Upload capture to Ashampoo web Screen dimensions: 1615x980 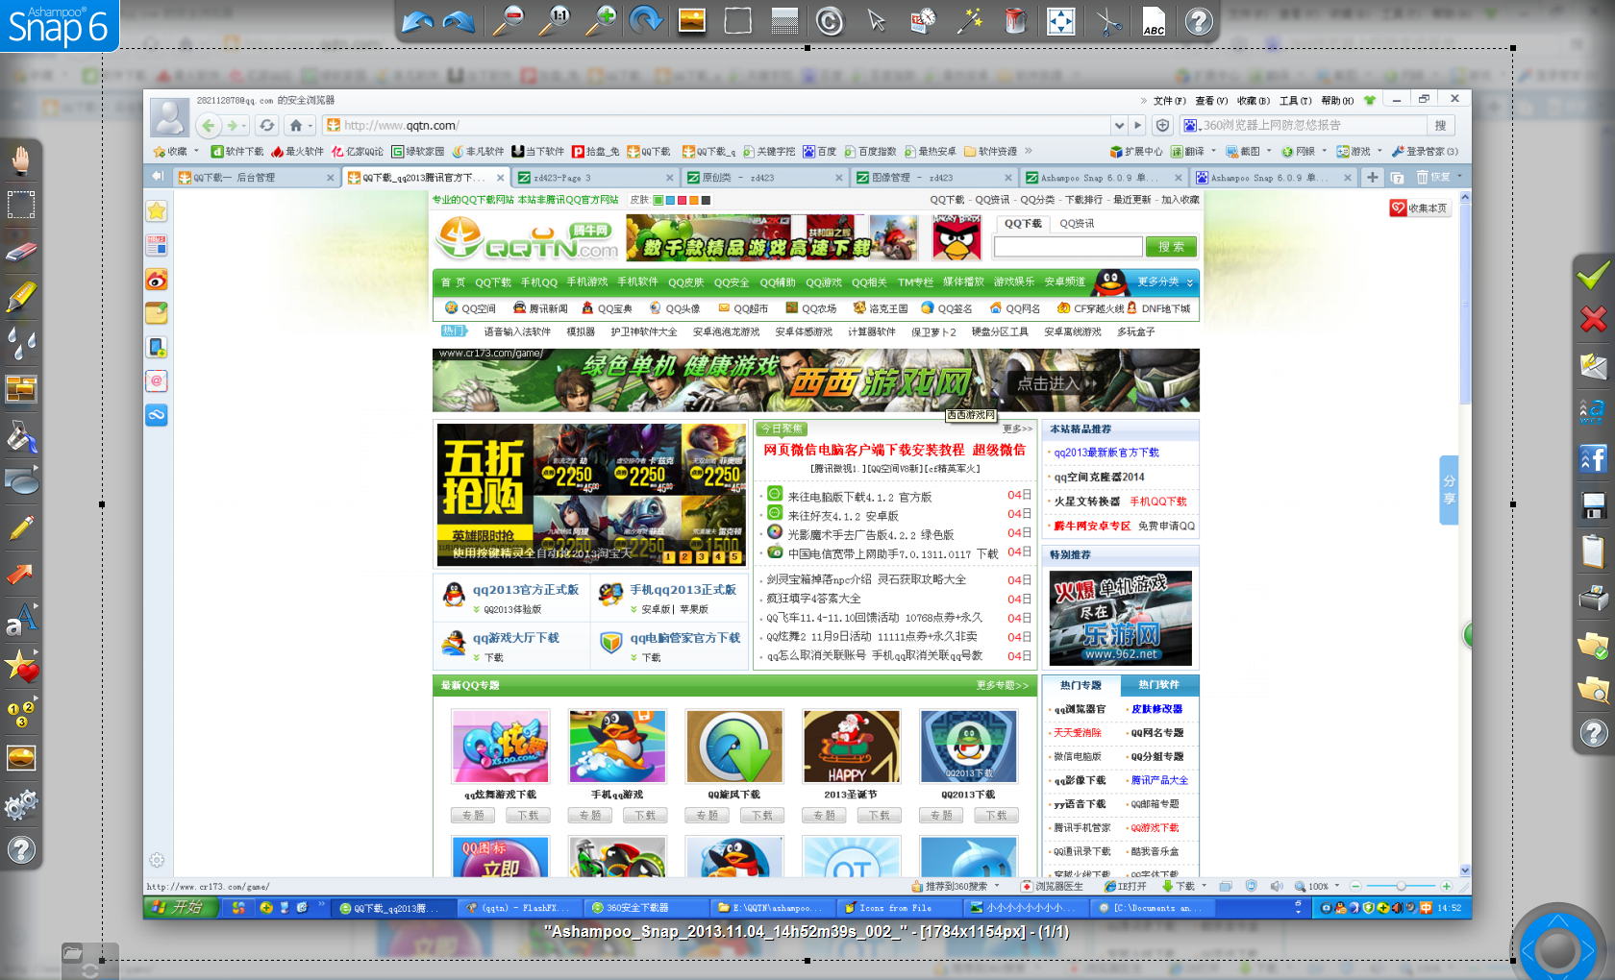point(1593,412)
